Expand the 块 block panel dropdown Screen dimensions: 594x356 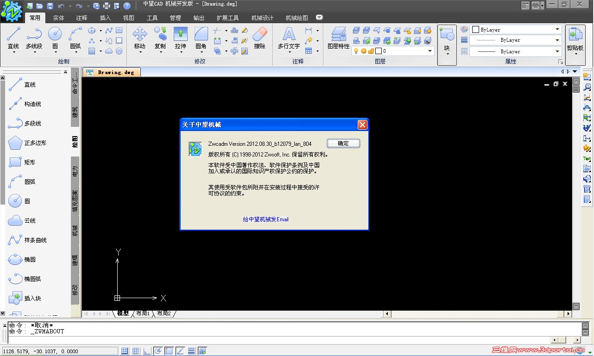coord(447,54)
